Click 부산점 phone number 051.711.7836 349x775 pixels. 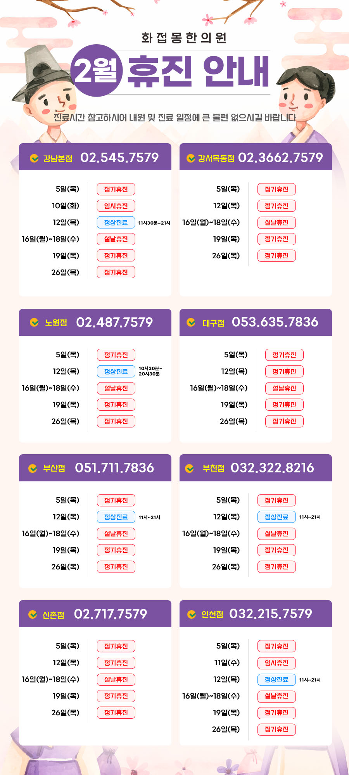click(x=114, y=468)
